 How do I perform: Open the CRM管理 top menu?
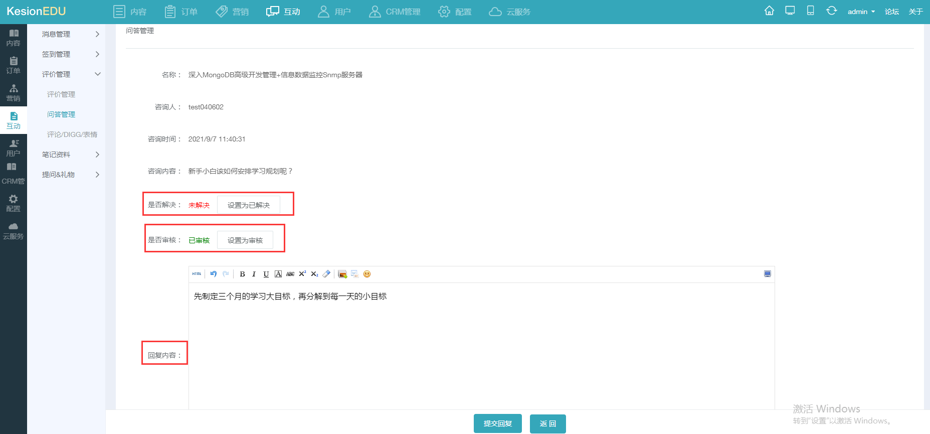(395, 12)
